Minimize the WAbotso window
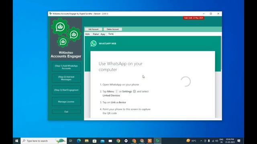The height and width of the screenshot is (144, 257). click(204, 14)
